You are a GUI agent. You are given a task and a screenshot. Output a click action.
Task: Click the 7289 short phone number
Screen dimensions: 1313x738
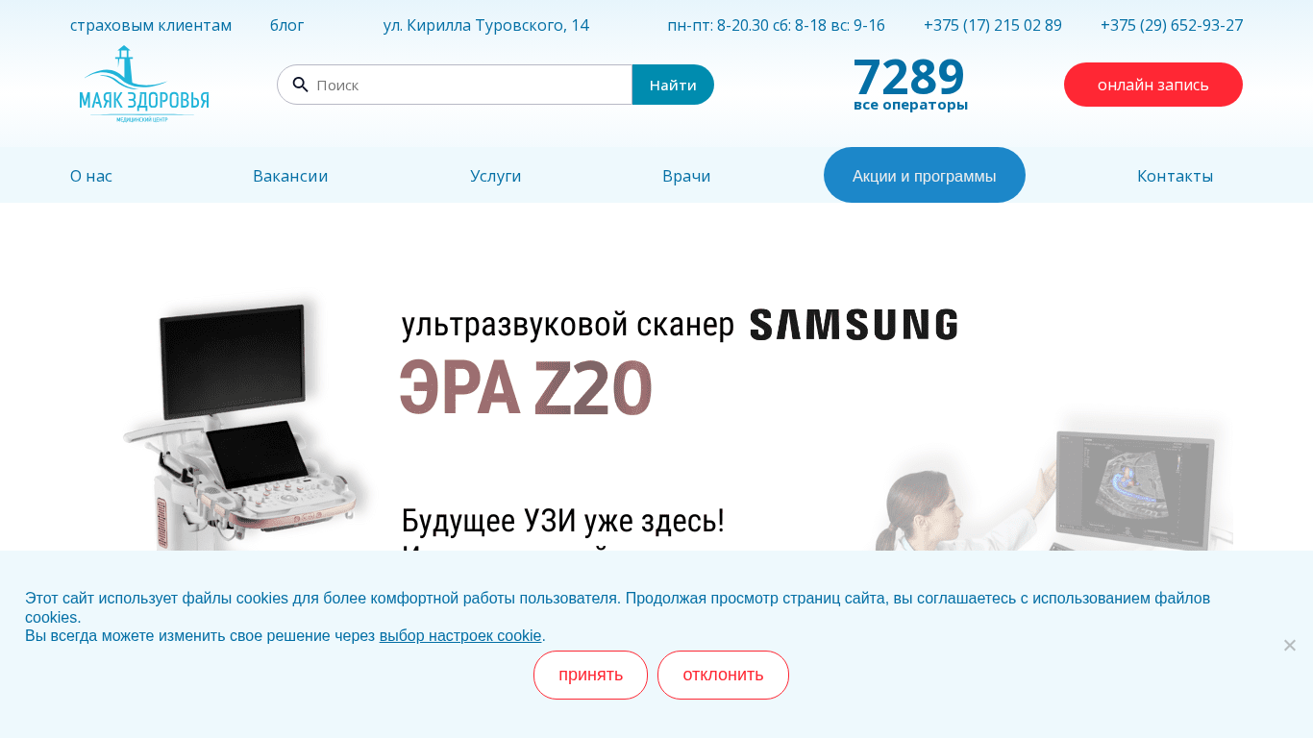[x=908, y=77]
